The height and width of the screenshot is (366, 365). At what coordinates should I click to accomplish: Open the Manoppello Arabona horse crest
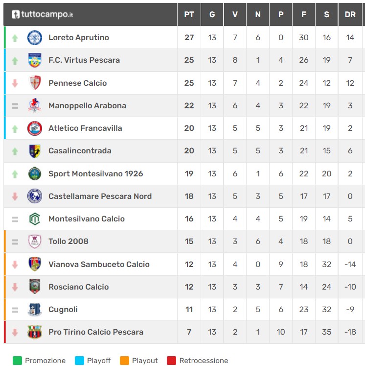(35, 105)
